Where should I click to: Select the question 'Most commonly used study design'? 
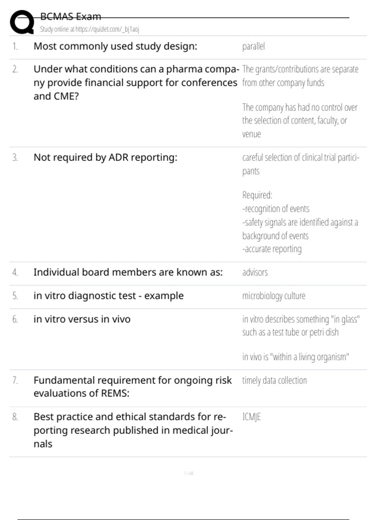point(115,46)
